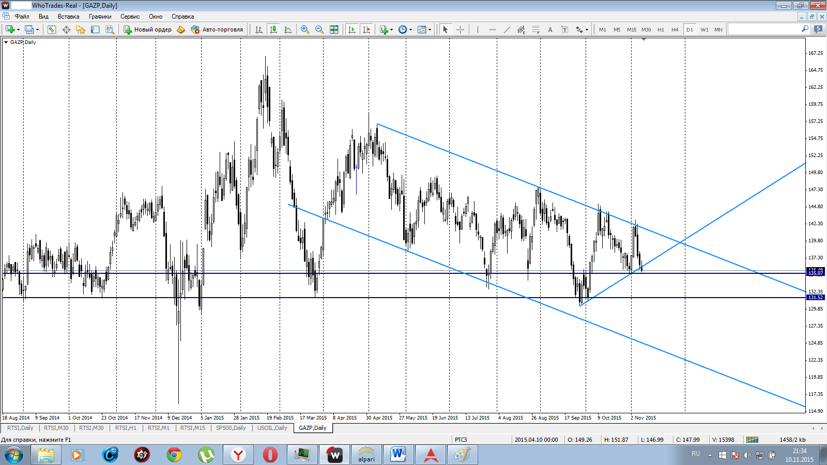827x465 pixels.
Task: Open the MetaEditor book icon
Action: 181,29
